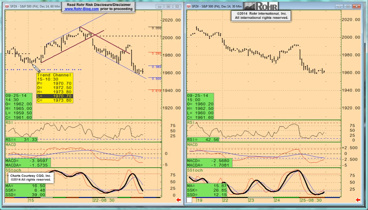Toggle the white box left of date 19
368x210 pixels.
pos(189,200)
